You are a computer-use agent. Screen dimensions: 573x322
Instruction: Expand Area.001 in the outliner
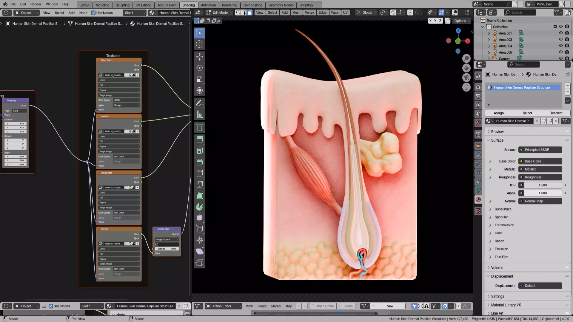coord(489,33)
